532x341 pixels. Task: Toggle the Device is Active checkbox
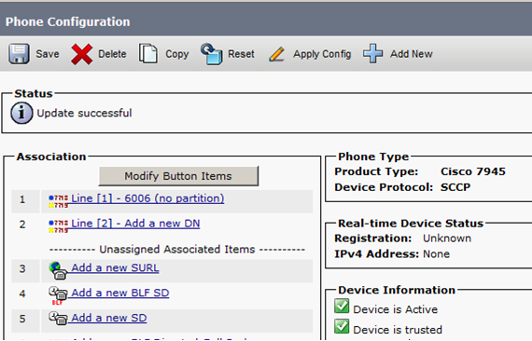click(342, 306)
